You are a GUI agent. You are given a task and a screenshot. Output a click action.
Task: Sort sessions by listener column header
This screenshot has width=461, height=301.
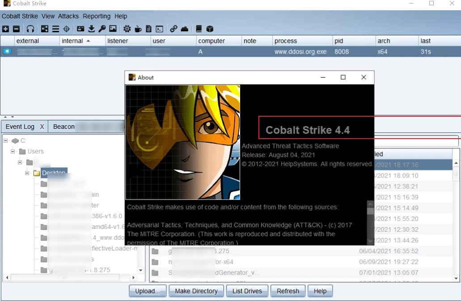128,41
